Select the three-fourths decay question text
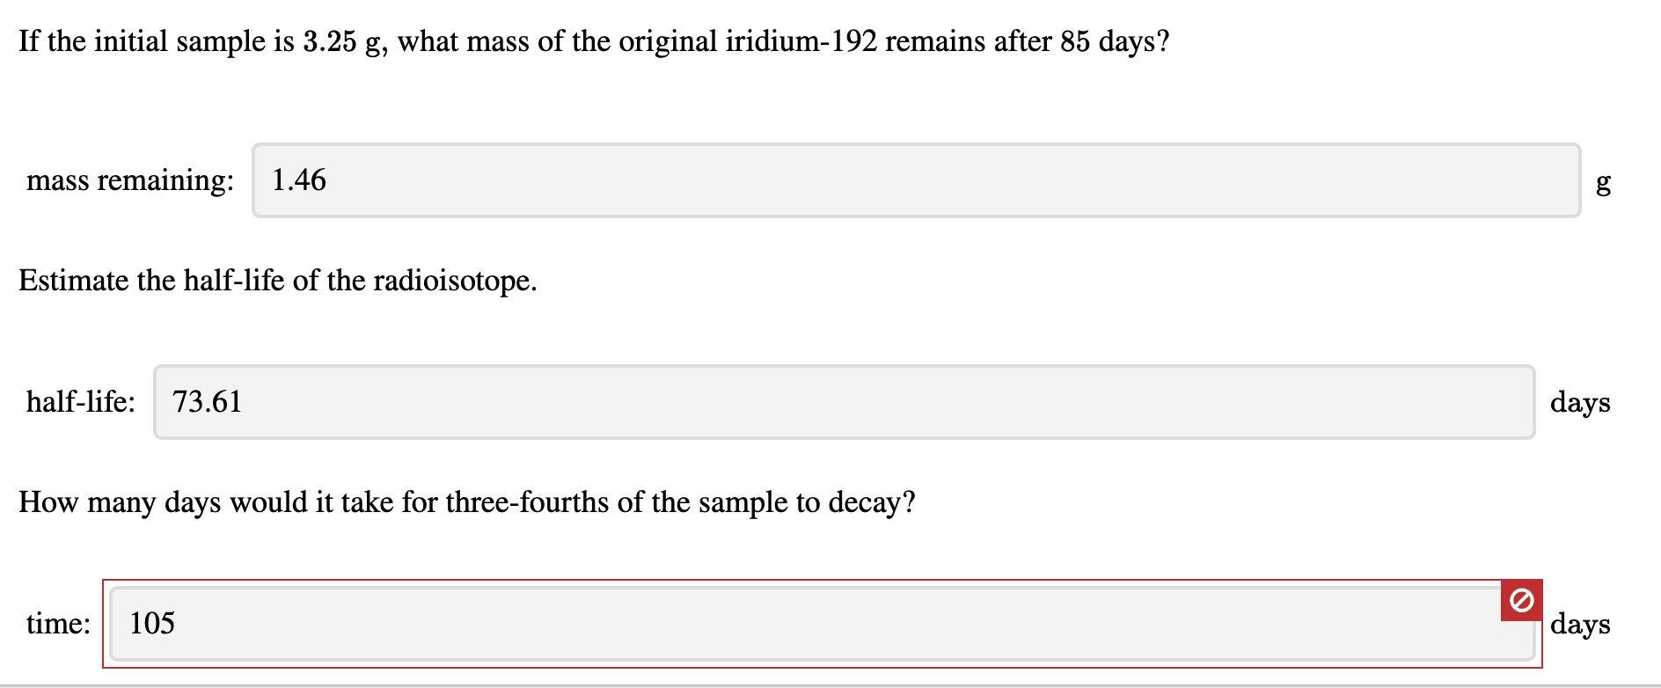Viewport: 1661px width, 688px height. coord(467,502)
